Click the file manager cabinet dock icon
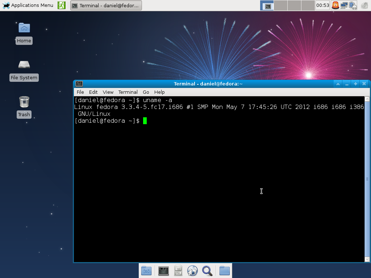371x278 pixels. click(x=178, y=271)
